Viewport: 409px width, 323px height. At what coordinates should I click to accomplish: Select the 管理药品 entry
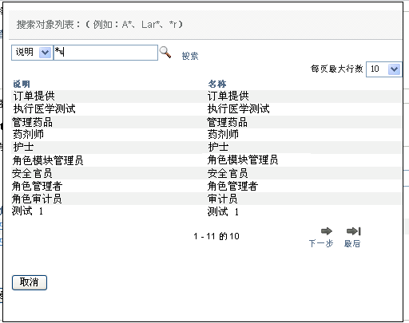tap(206, 122)
